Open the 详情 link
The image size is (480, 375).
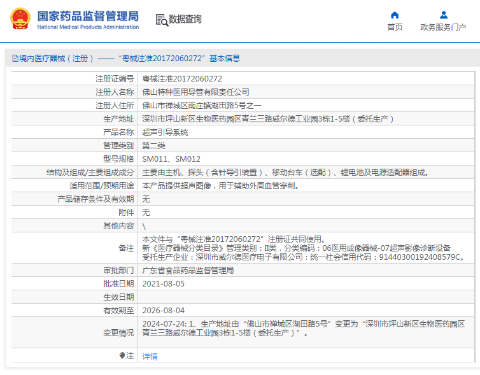coord(150,357)
